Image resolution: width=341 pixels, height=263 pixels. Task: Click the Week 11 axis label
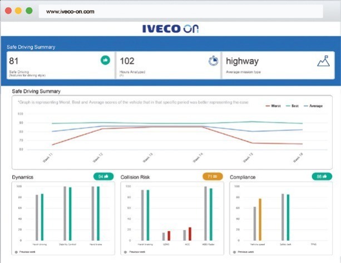48,158
